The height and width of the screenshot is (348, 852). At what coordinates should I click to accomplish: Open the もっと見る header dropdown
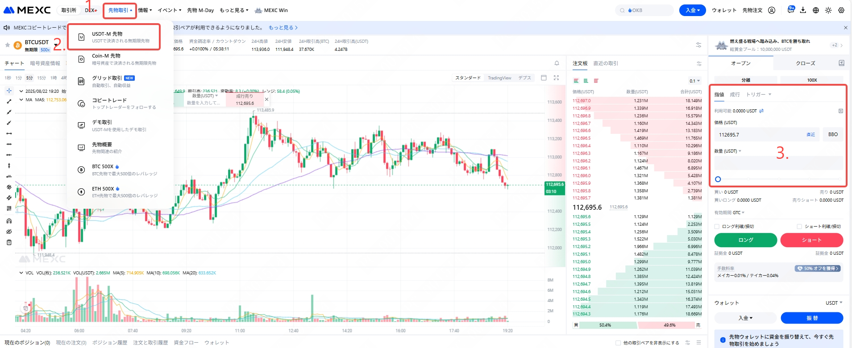tap(234, 10)
